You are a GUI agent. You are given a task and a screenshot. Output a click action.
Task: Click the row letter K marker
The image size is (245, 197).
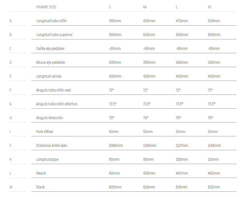pos(10,159)
